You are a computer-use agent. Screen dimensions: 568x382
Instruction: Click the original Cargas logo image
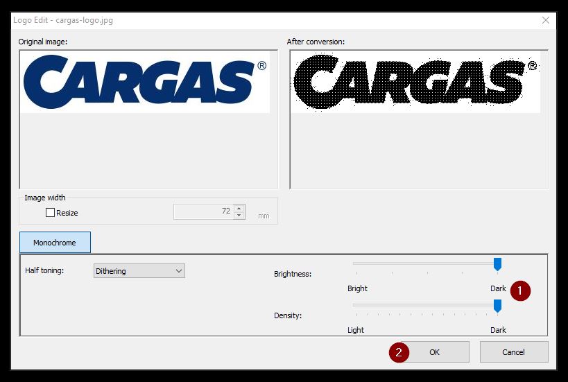[x=145, y=82]
